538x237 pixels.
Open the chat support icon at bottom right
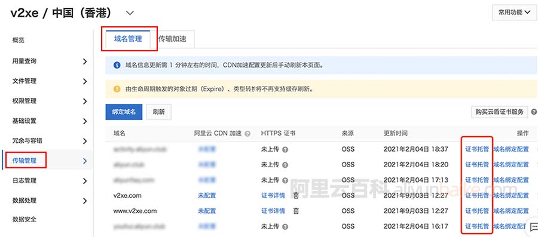(x=534, y=227)
